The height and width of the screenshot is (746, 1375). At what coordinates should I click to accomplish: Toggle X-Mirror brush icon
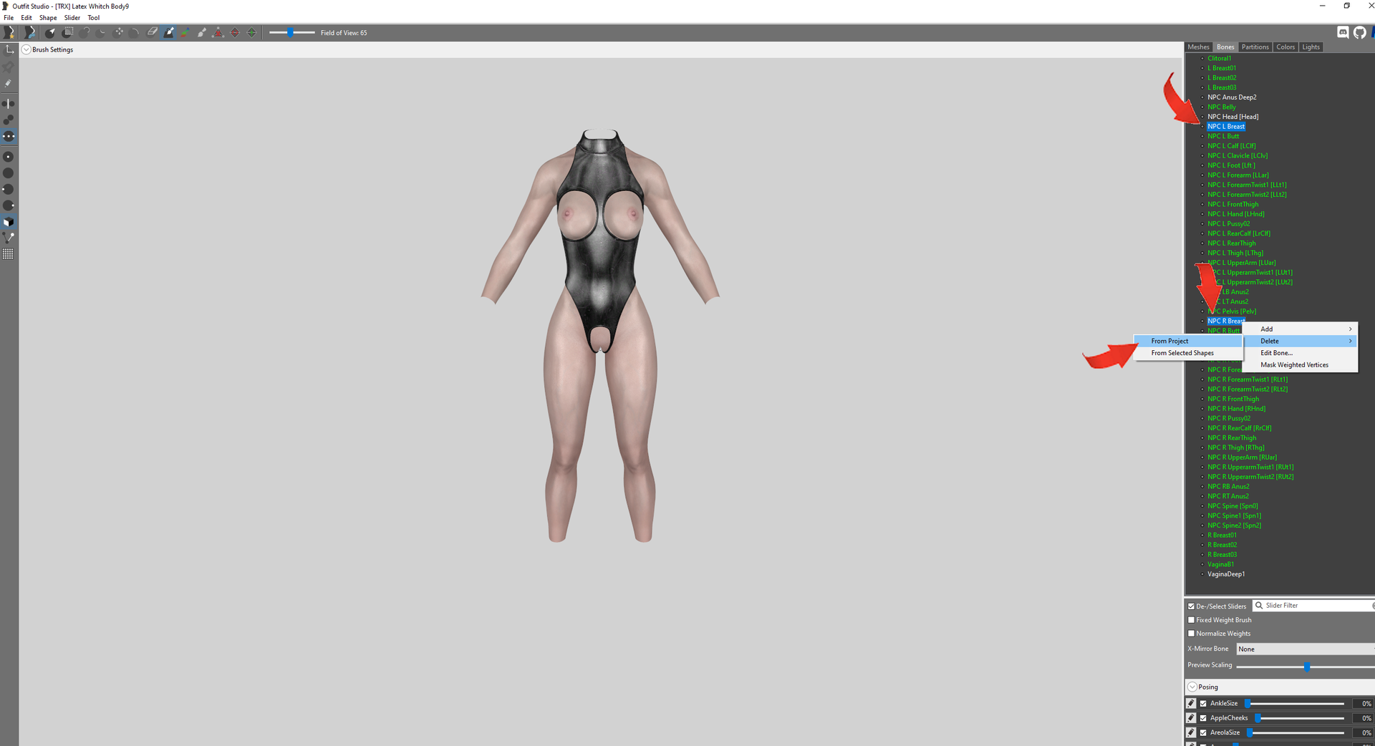point(9,104)
